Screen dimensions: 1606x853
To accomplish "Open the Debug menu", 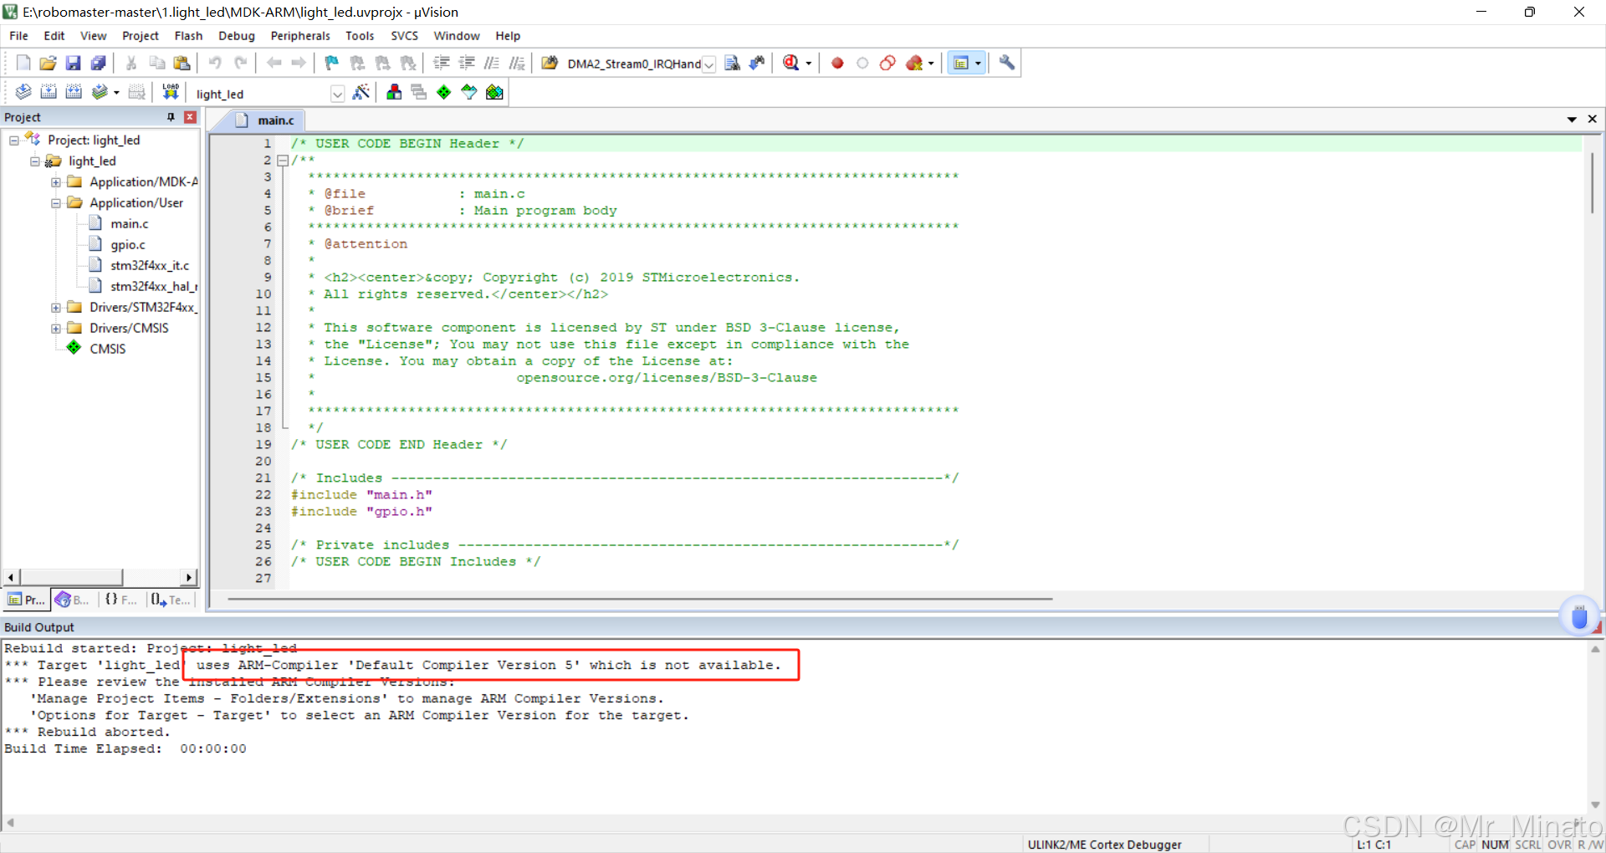I will pos(237,36).
